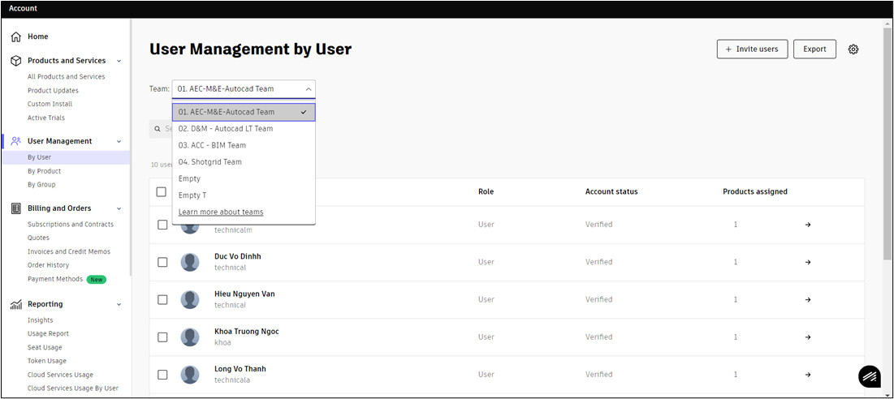Click the User Management people icon

click(16, 141)
